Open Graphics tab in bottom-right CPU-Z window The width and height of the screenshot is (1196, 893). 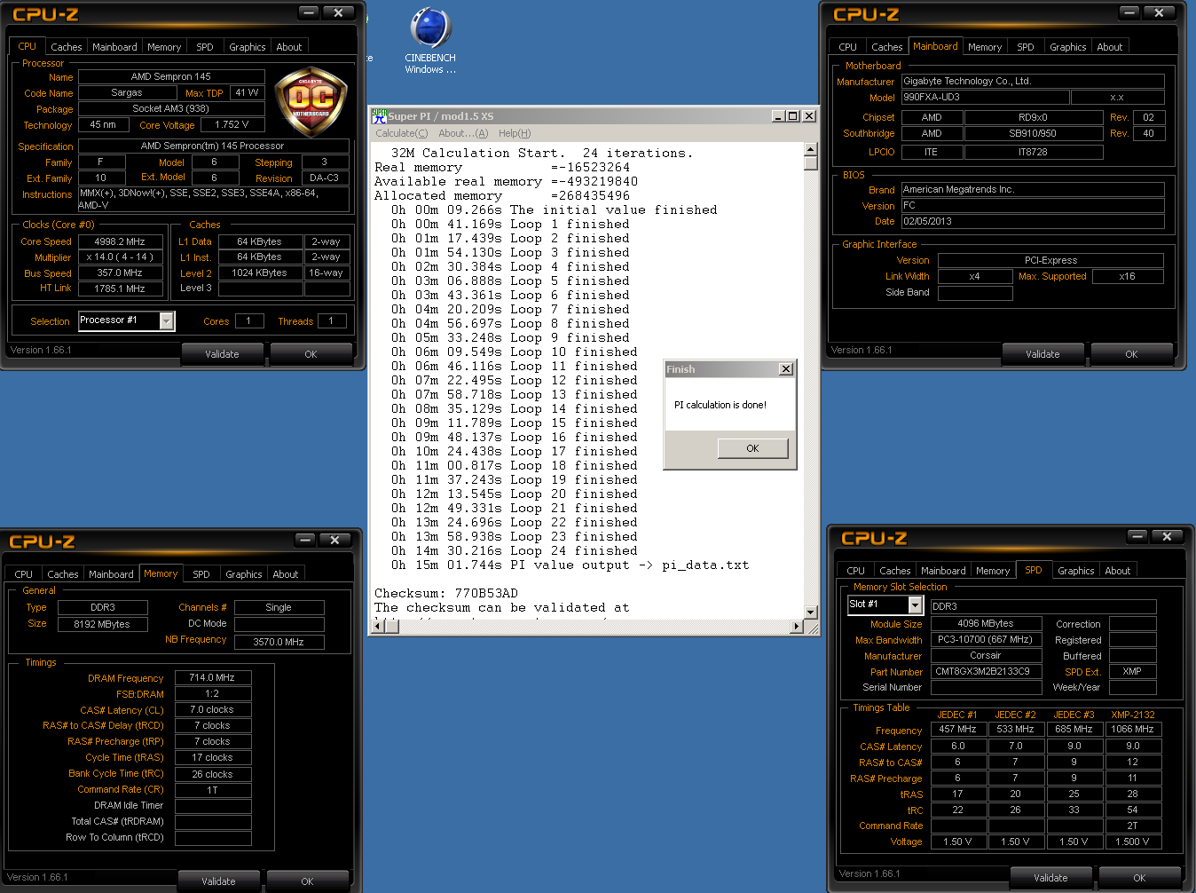coord(1076,571)
